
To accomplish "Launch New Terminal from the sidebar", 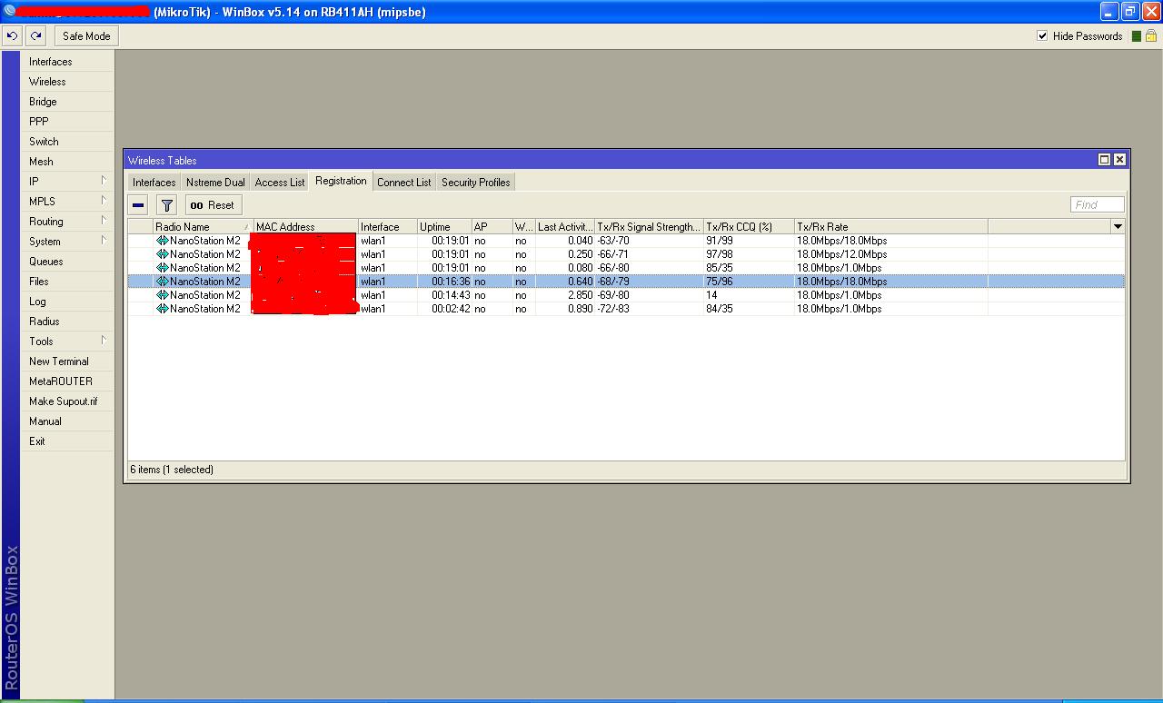I will pyautogui.click(x=68, y=361).
